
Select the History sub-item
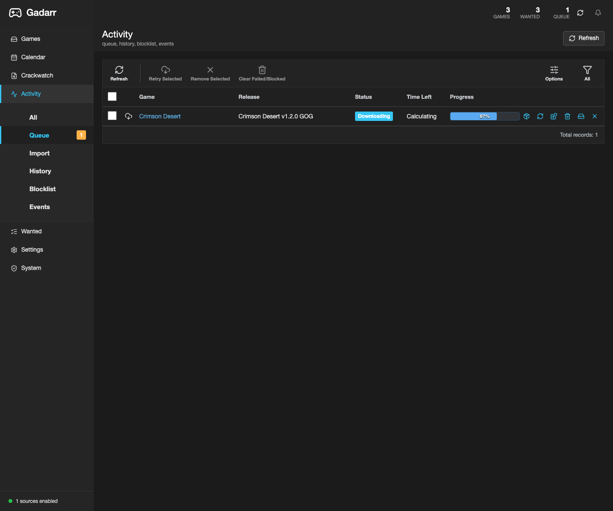click(47, 171)
